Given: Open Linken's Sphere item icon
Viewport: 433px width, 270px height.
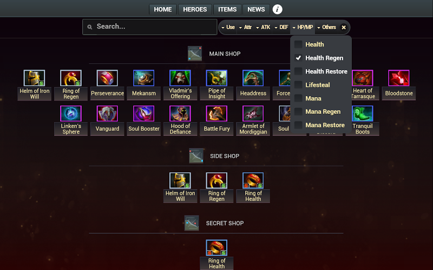Looking at the screenshot, I should click(x=71, y=113).
